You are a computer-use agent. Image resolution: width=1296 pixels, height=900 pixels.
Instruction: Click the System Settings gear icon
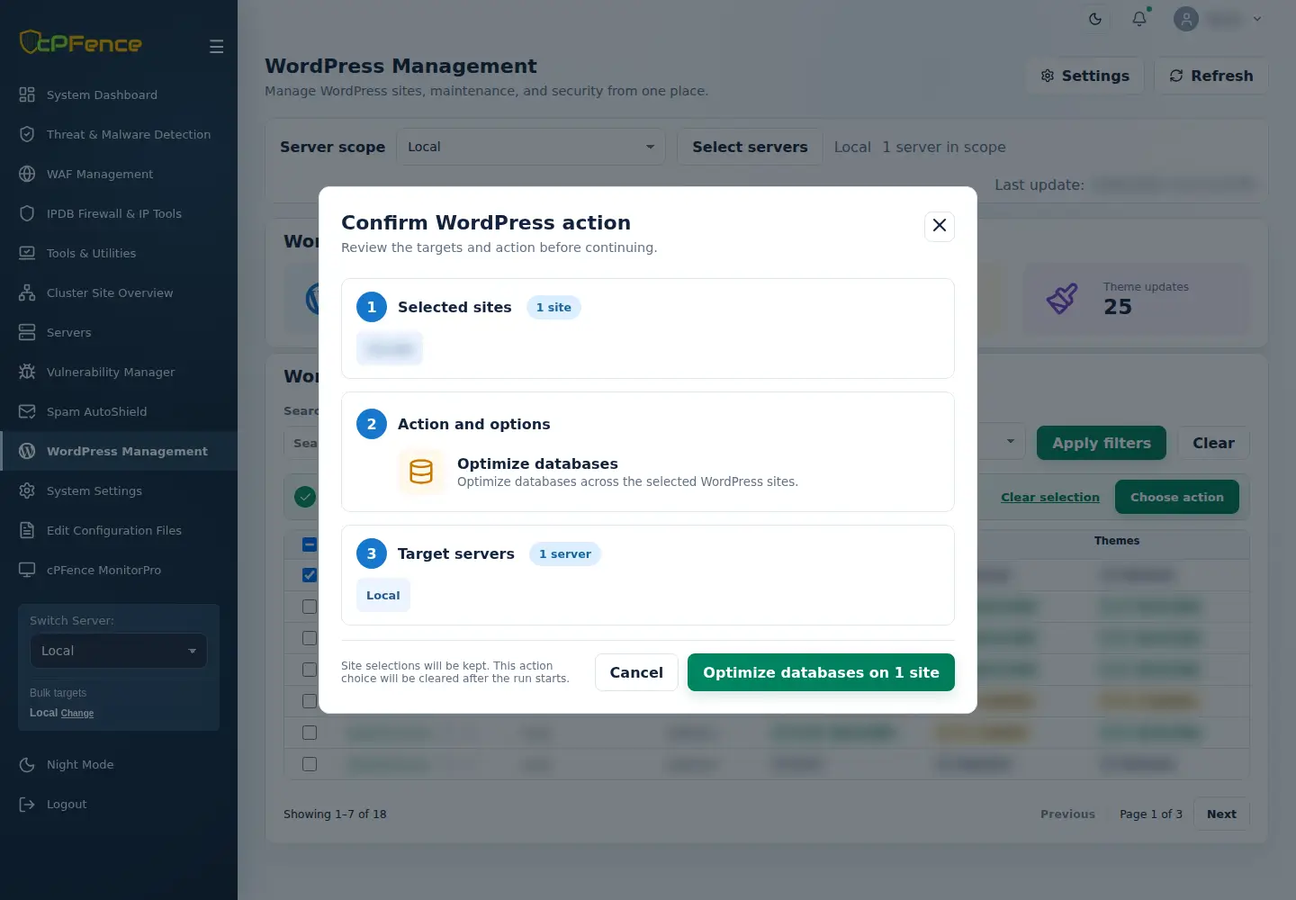[27, 490]
